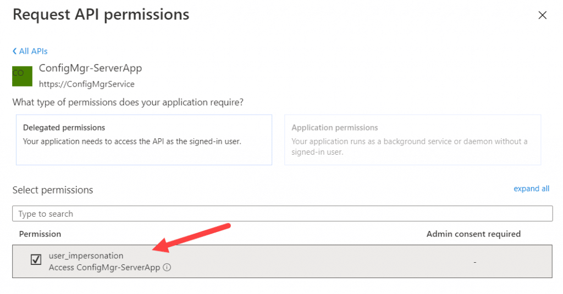Untick the user_impersonation checkbox
The width and height of the screenshot is (563, 294).
36,259
